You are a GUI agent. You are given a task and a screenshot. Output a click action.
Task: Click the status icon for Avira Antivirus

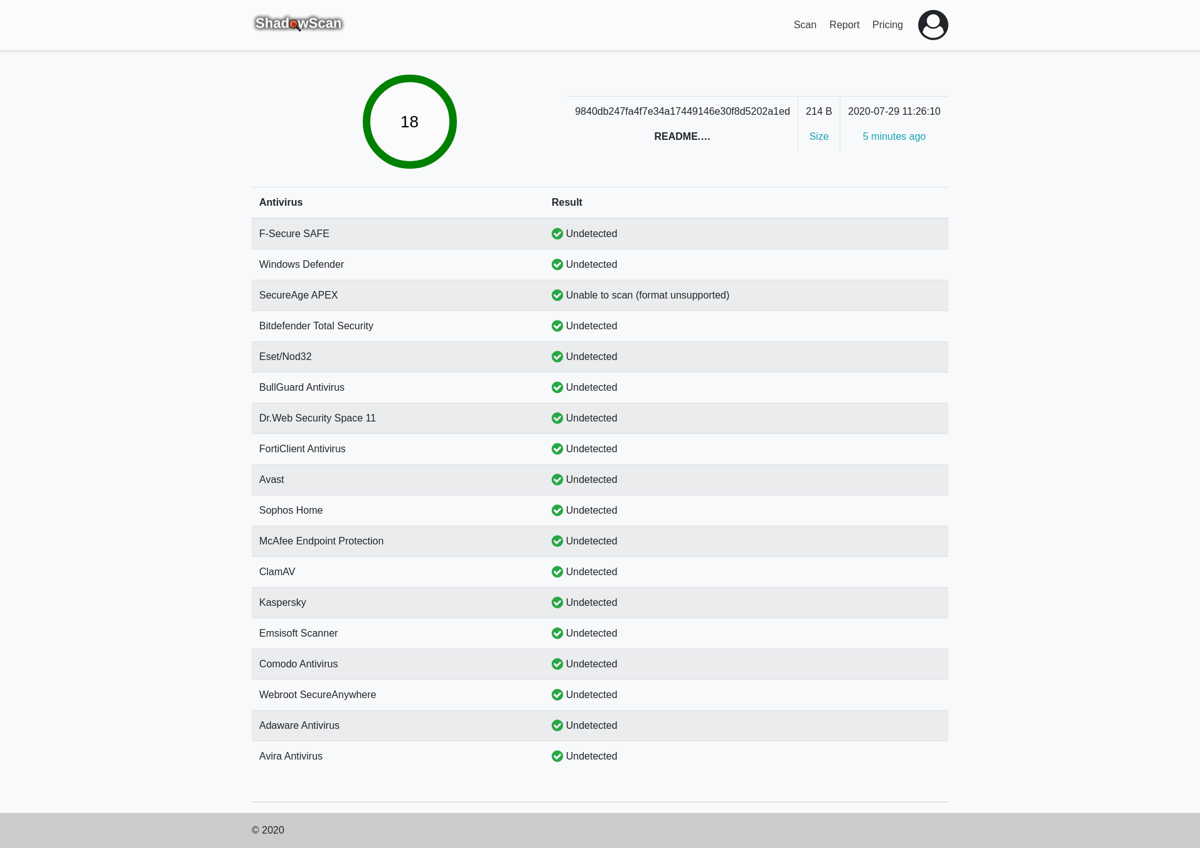click(x=557, y=756)
